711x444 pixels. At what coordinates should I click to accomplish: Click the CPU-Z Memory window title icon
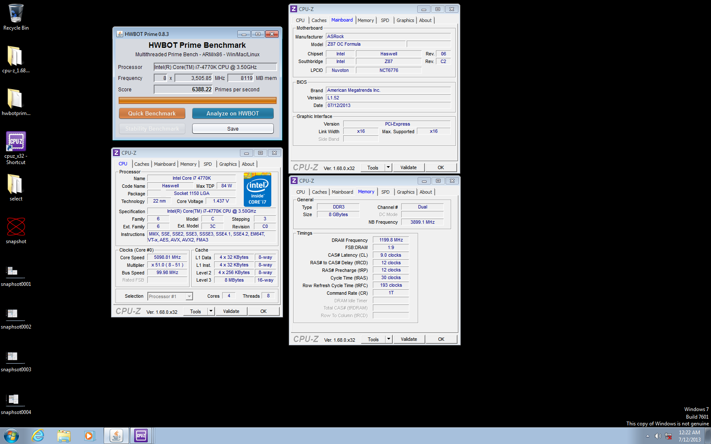click(x=294, y=181)
